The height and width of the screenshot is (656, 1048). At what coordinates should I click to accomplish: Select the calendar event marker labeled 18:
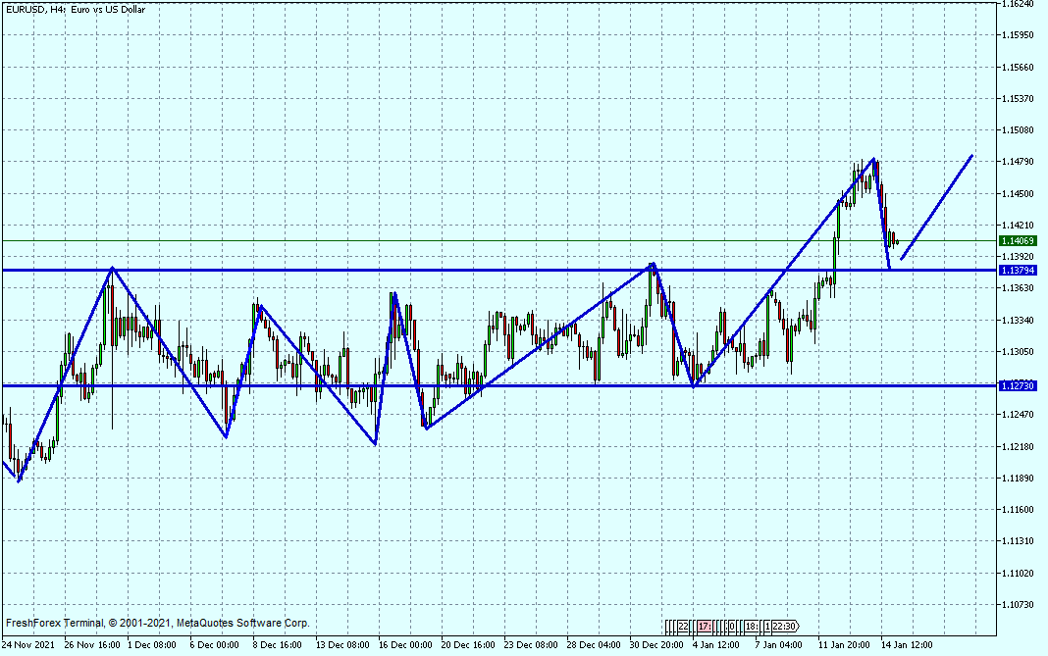click(751, 627)
